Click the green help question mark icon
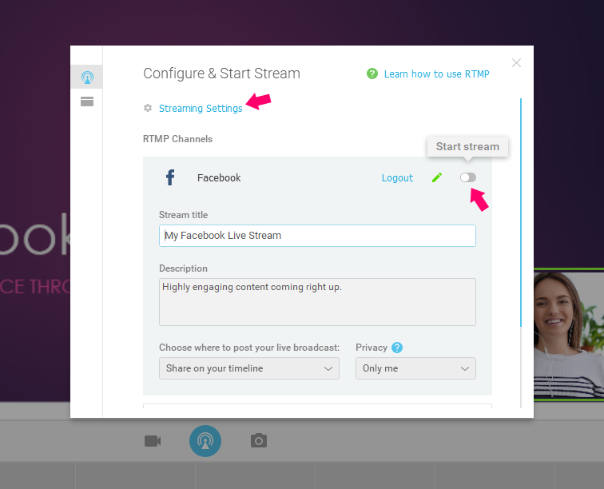 pyautogui.click(x=372, y=74)
